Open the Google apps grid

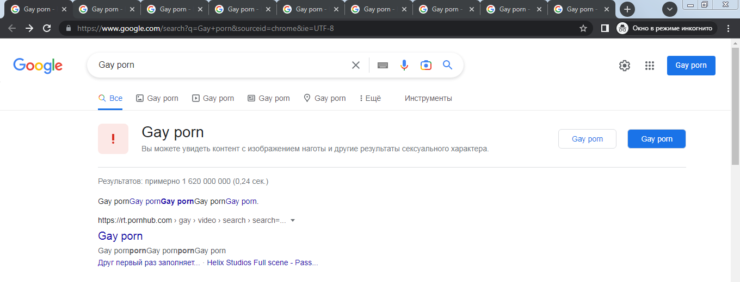[649, 66]
